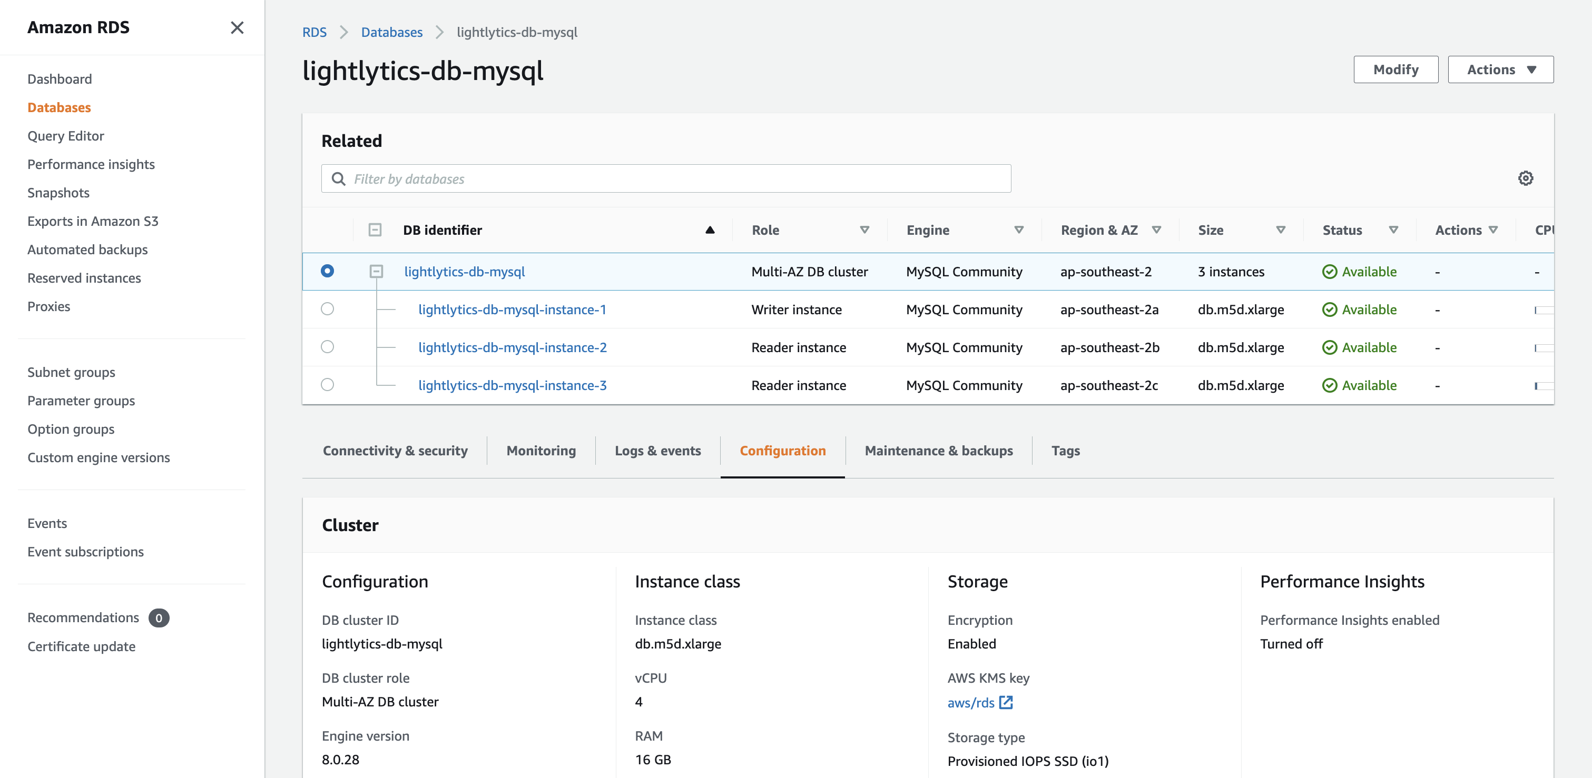Click Size column sort triangle
1592x778 pixels.
click(x=1281, y=231)
